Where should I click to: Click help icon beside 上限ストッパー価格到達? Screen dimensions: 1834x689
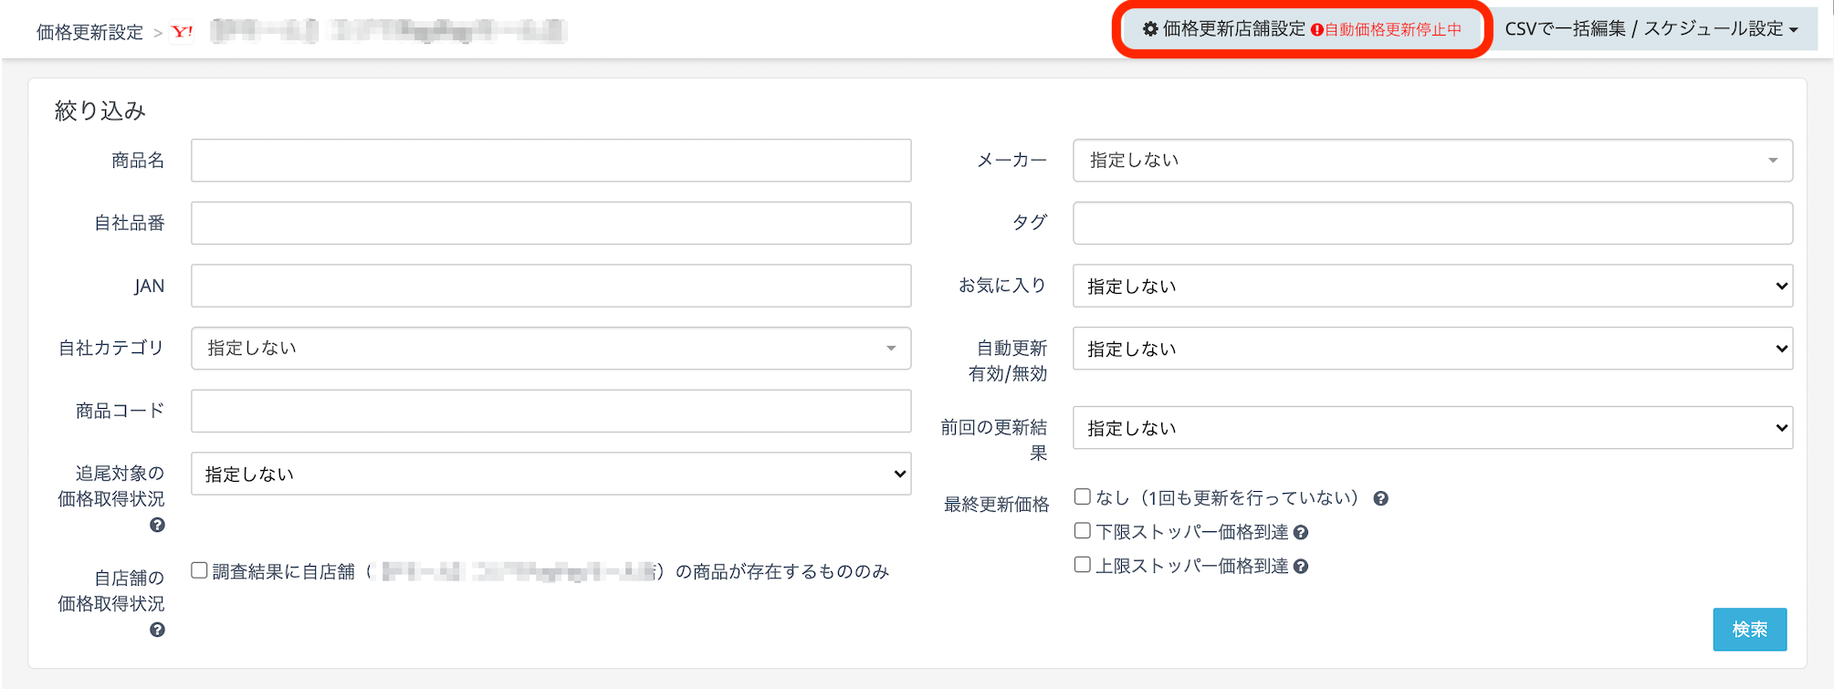(x=1301, y=567)
